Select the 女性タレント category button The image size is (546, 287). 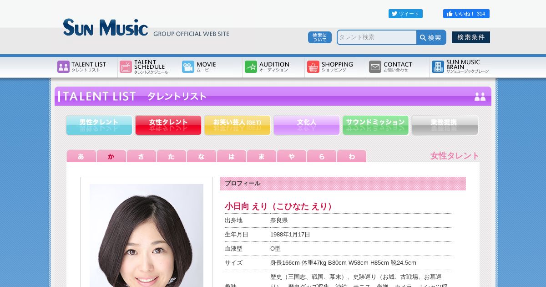click(168, 125)
